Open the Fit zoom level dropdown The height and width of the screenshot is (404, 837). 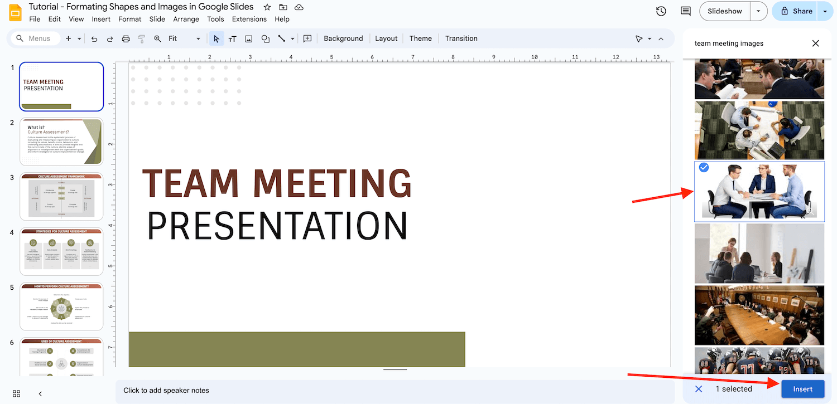pos(184,38)
